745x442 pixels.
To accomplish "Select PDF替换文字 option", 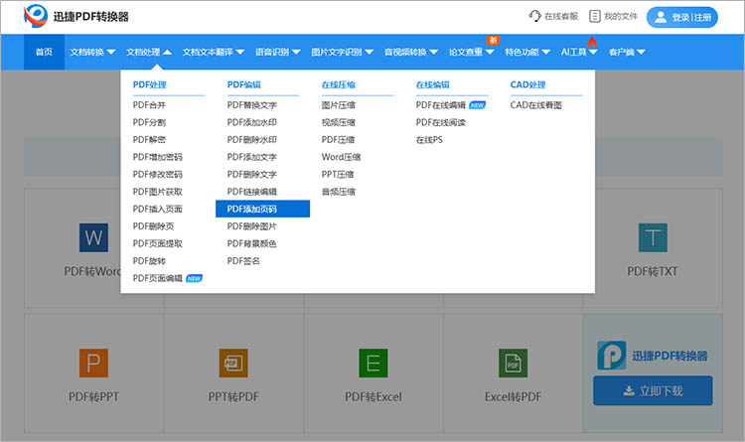I will [252, 105].
